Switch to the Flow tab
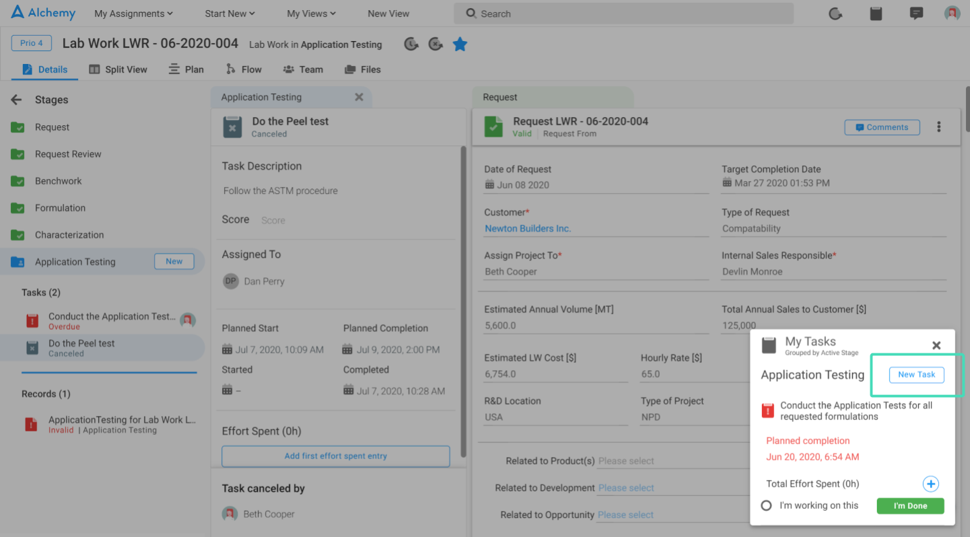970x537 pixels. click(244, 69)
